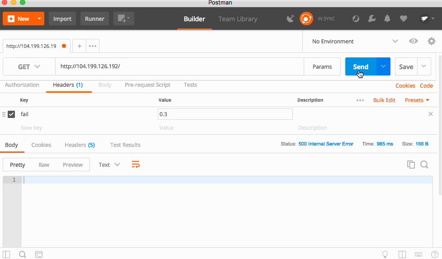Switch to the Team Library tab

pos(238,19)
